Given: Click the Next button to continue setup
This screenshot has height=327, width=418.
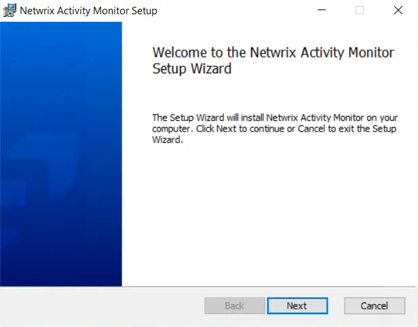Looking at the screenshot, I should tap(297, 306).
